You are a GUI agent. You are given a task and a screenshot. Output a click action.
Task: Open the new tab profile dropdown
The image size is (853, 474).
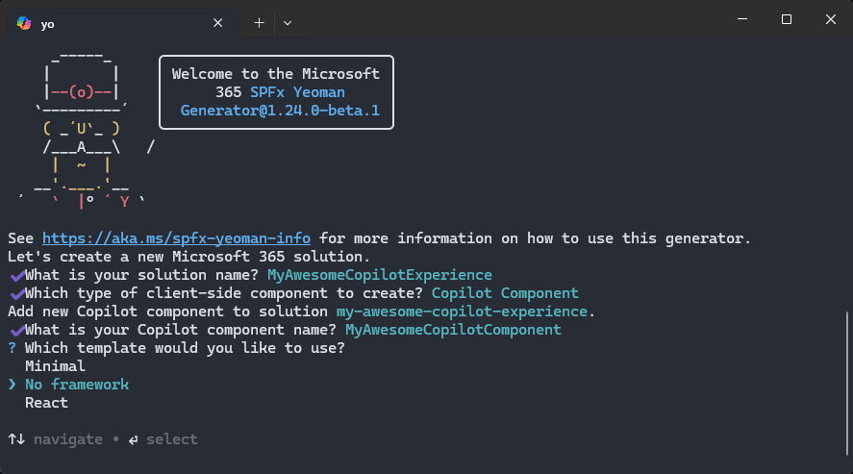(288, 23)
